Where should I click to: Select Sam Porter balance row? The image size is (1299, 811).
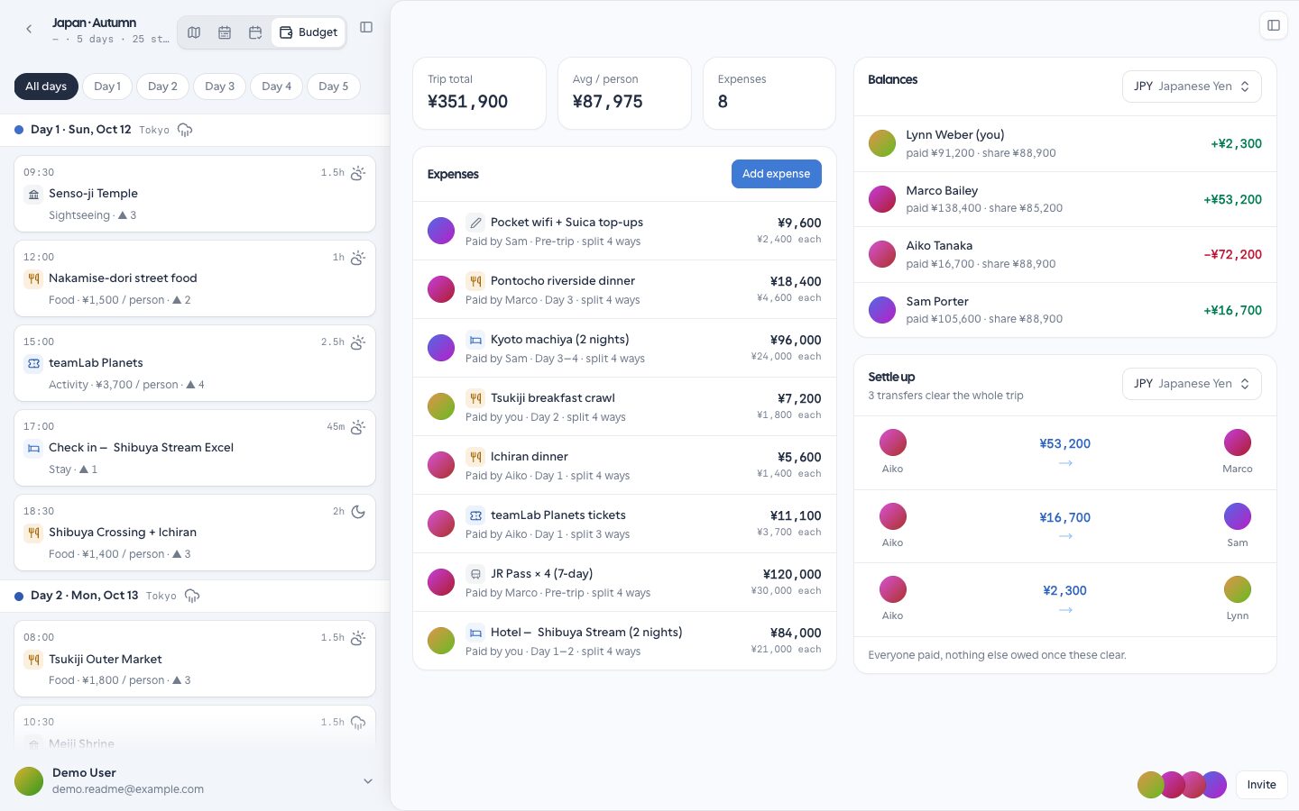click(1064, 310)
